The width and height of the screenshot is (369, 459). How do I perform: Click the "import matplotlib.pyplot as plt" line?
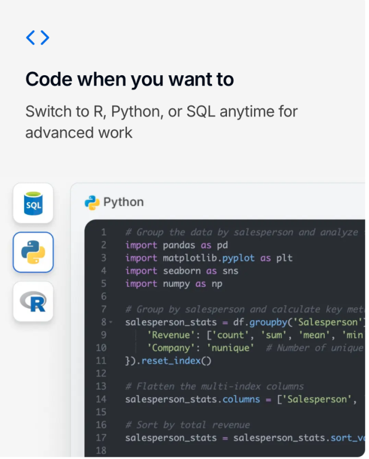209,258
